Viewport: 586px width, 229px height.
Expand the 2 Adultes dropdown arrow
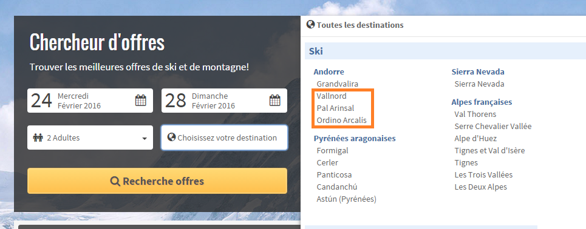(145, 138)
